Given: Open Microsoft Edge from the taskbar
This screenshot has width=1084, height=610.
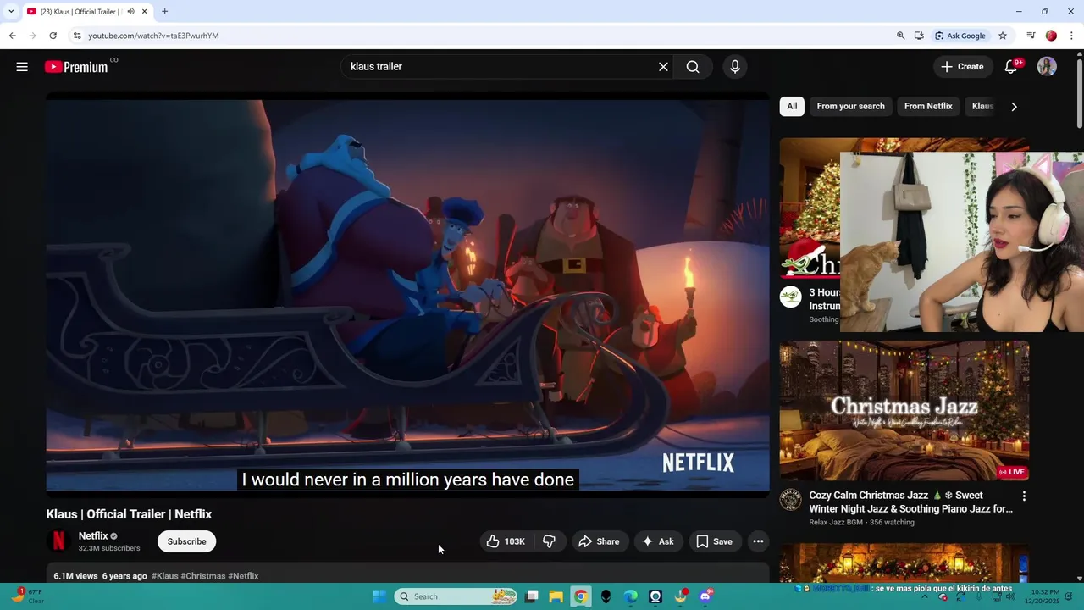Looking at the screenshot, I should coord(630,596).
